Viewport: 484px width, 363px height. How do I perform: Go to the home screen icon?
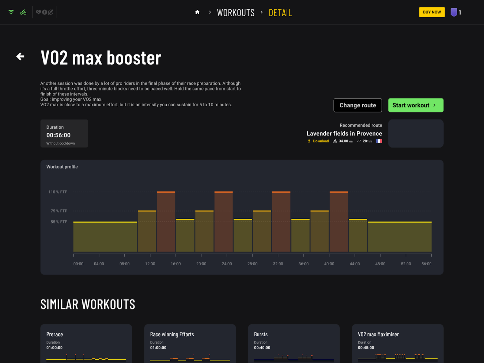coord(197,12)
